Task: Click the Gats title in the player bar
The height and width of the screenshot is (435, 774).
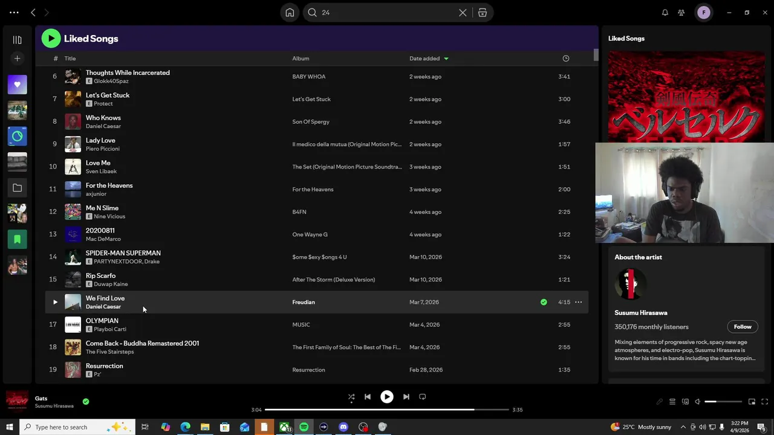Action: pos(41,399)
